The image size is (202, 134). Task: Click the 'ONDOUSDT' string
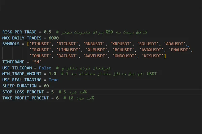click(124, 56)
